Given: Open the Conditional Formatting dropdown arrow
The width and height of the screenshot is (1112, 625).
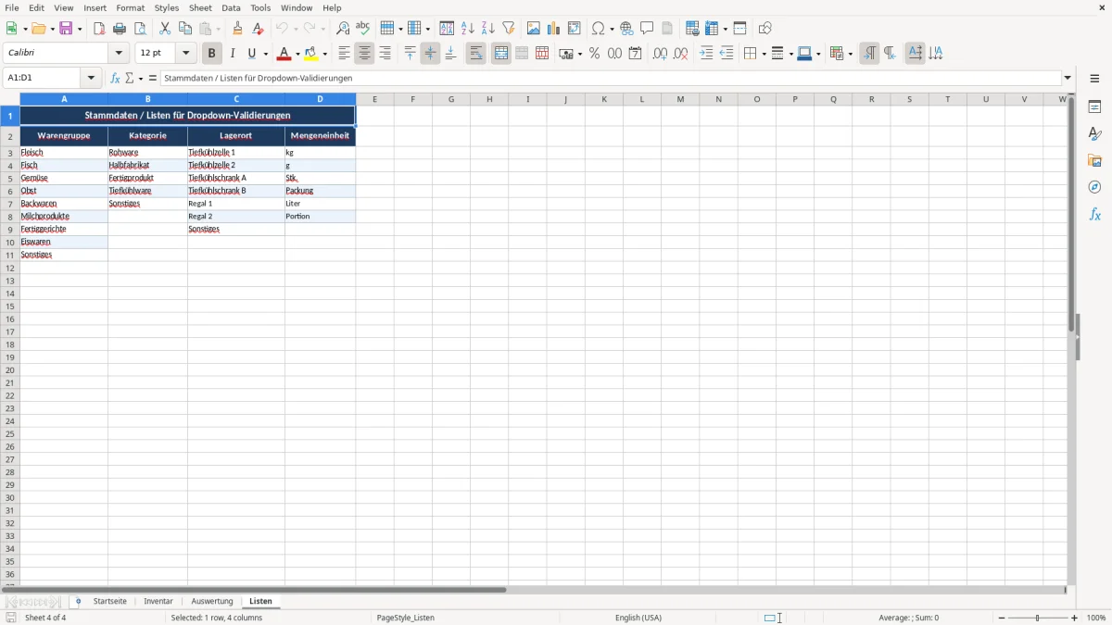Looking at the screenshot, I should pyautogui.click(x=850, y=54).
